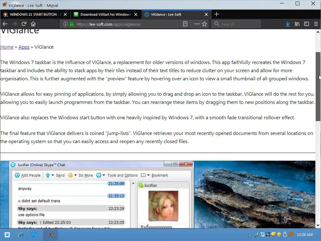Launch Internet Explorer from the taskbar
This screenshot has height=241, width=321.
coord(21,235)
